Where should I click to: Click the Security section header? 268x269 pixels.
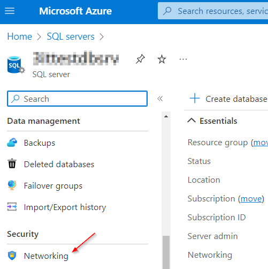(x=23, y=234)
